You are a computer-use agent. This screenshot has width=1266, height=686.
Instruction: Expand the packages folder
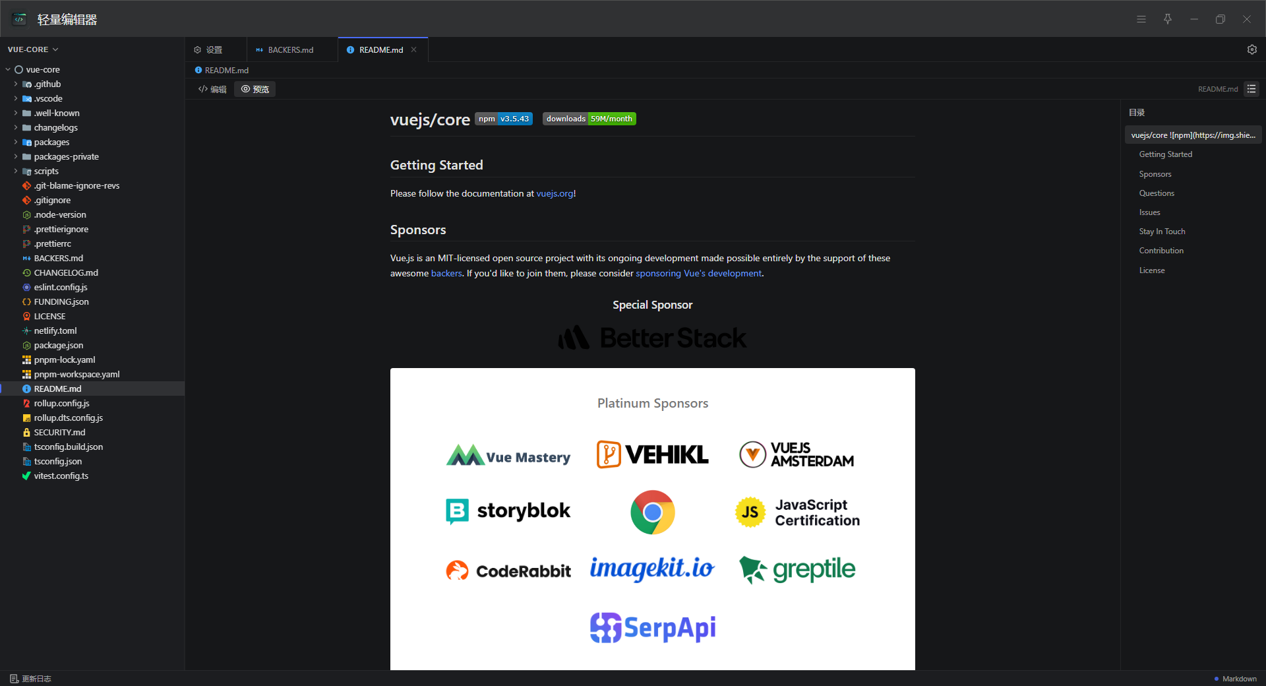16,142
